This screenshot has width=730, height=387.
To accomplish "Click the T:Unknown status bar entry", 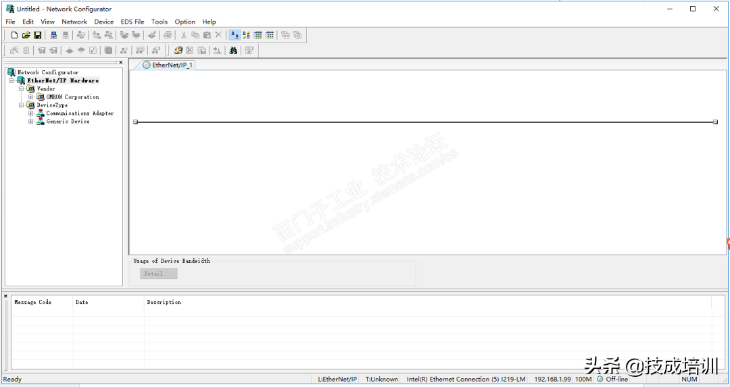I will [382, 379].
